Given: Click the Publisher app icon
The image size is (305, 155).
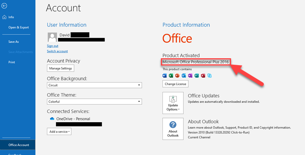Looking at the screenshot, I should coord(197,76).
